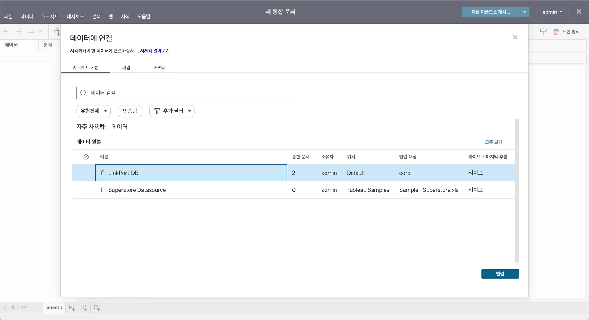
Task: Toggle the 인증됨 certified filter
Action: tap(130, 111)
